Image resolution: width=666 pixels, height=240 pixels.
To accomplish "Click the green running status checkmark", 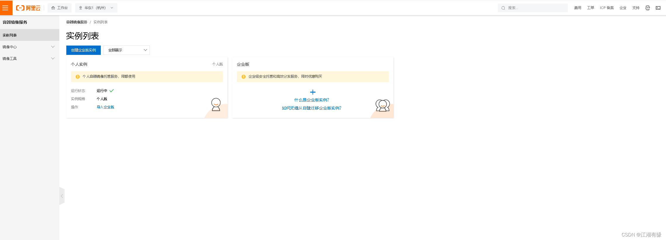I will [112, 91].
